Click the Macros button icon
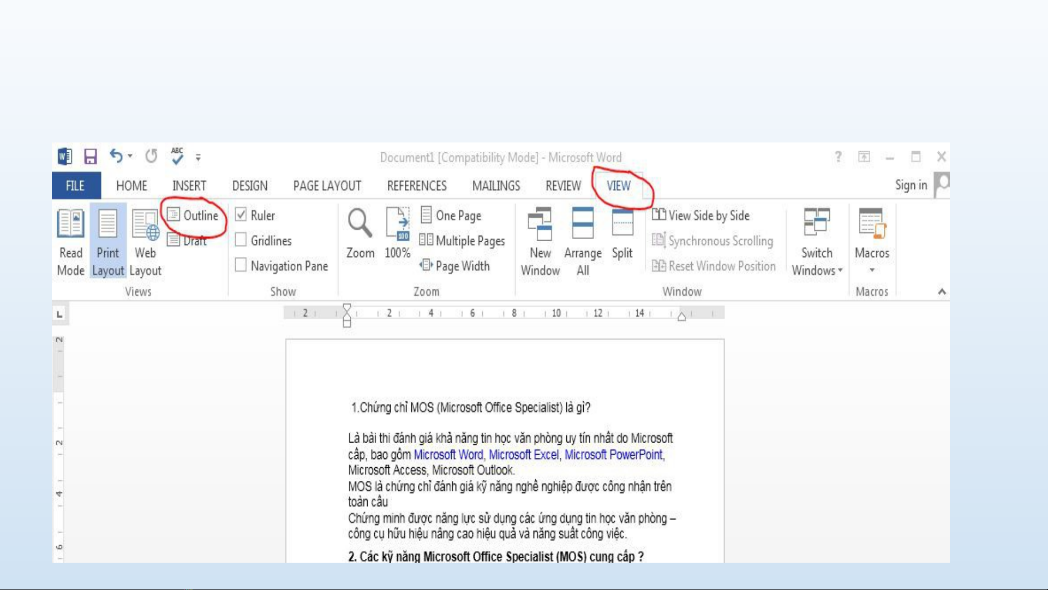 (871, 224)
